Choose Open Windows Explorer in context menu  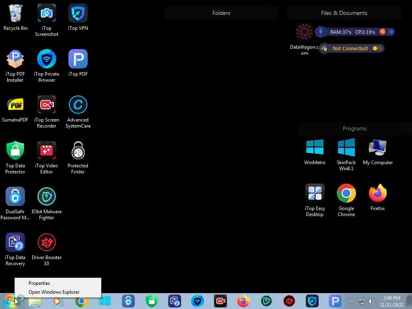54,292
